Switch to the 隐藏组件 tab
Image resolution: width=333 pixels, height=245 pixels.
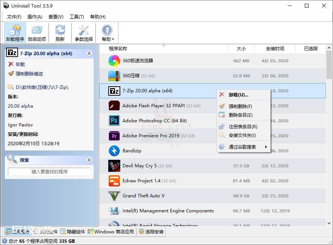pos(73,232)
